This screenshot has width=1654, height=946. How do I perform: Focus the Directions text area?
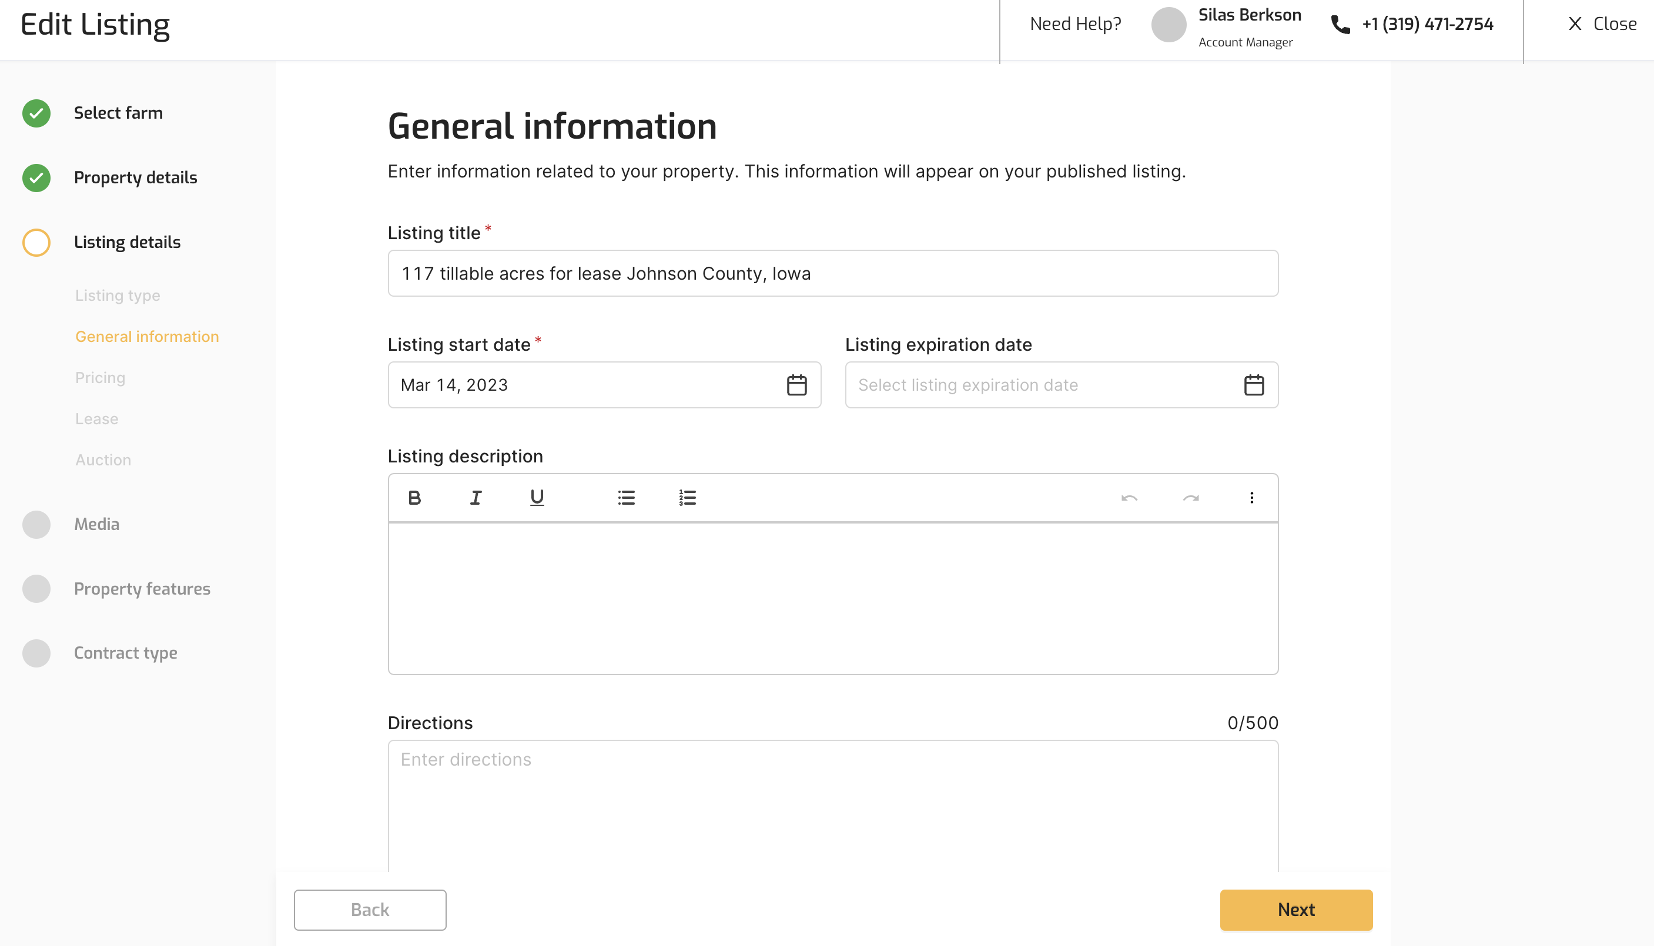tap(832, 806)
